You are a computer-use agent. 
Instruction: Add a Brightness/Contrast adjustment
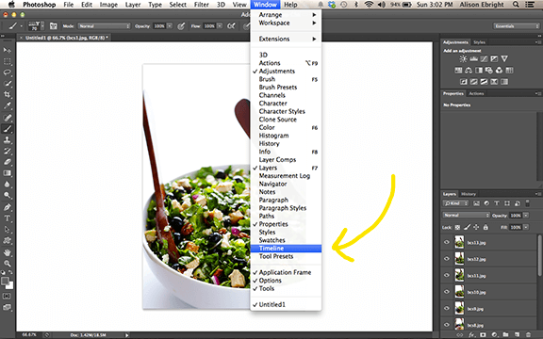(x=463, y=58)
